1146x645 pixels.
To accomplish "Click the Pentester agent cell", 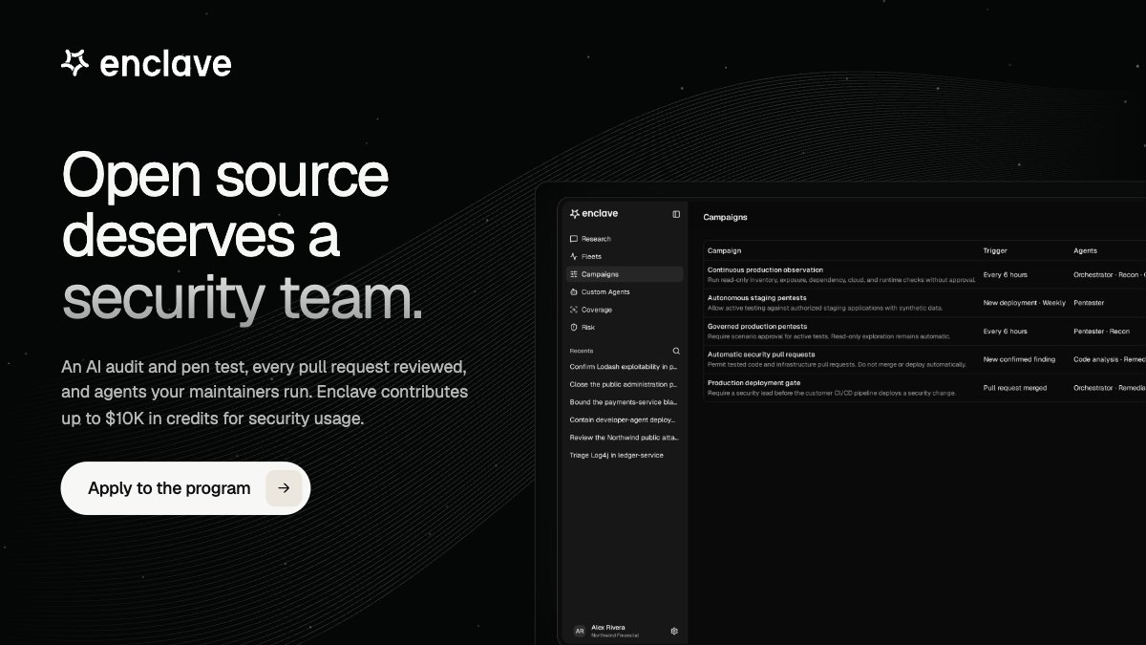I will [1089, 303].
